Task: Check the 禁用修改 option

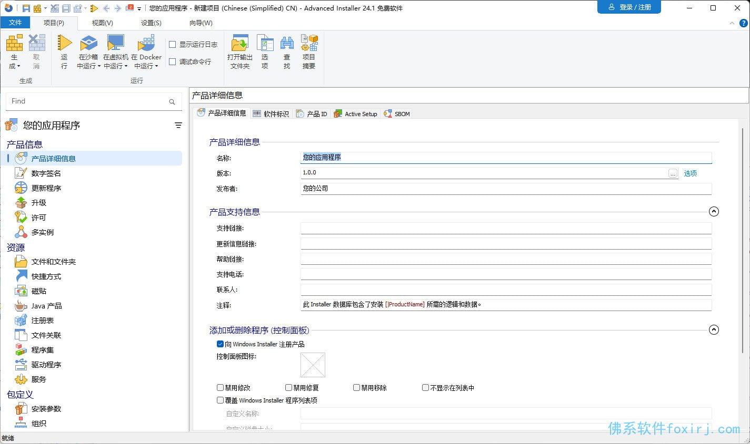Action: pos(220,388)
